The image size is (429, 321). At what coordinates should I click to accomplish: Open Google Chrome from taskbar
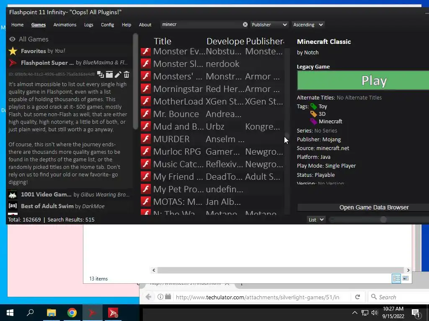[72, 313]
